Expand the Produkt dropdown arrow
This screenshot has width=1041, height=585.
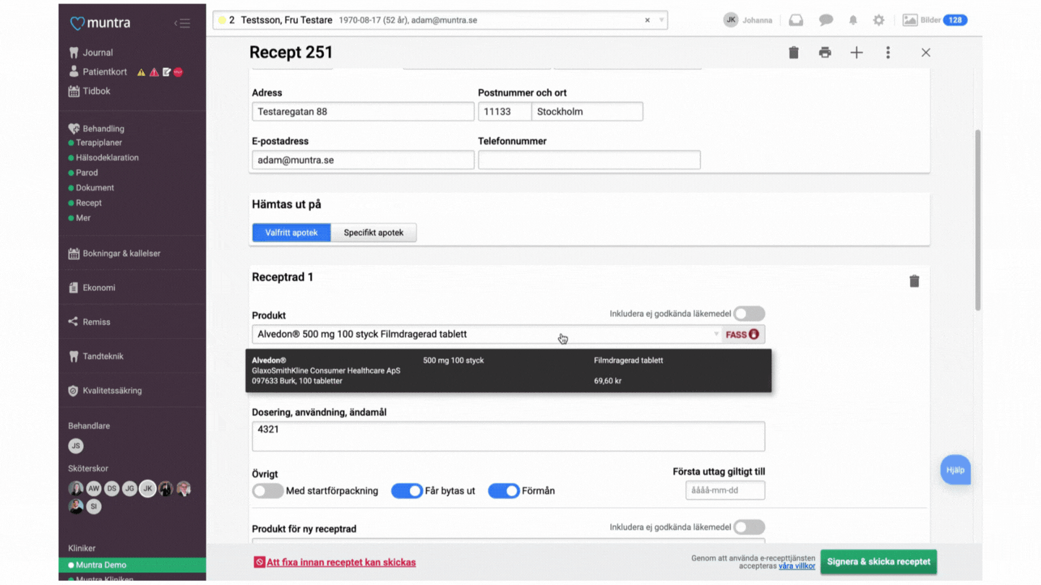[x=716, y=334]
